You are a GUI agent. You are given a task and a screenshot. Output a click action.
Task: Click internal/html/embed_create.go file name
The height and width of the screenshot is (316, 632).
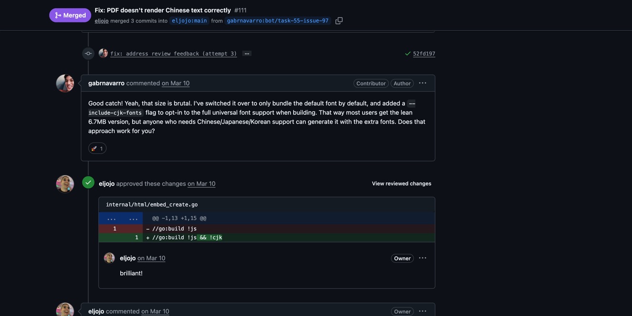pos(152,204)
